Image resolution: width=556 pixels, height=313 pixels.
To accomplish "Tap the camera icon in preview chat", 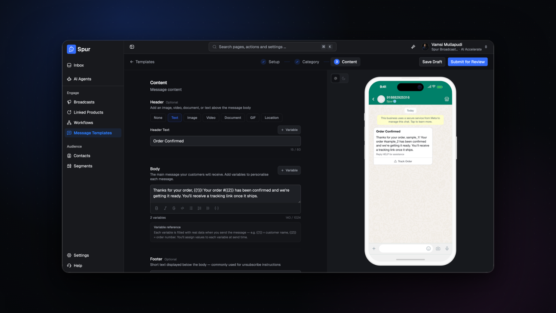I will (x=438, y=249).
